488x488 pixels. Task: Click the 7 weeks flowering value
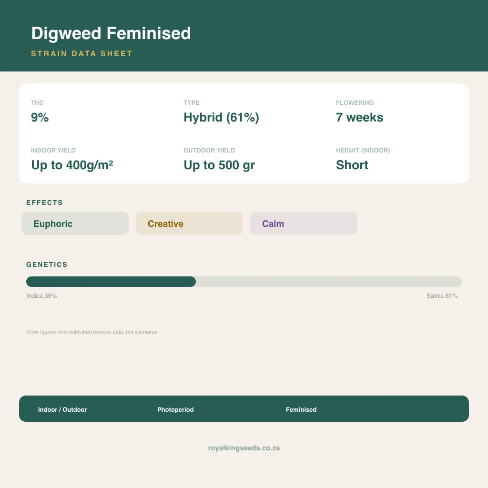[359, 117]
